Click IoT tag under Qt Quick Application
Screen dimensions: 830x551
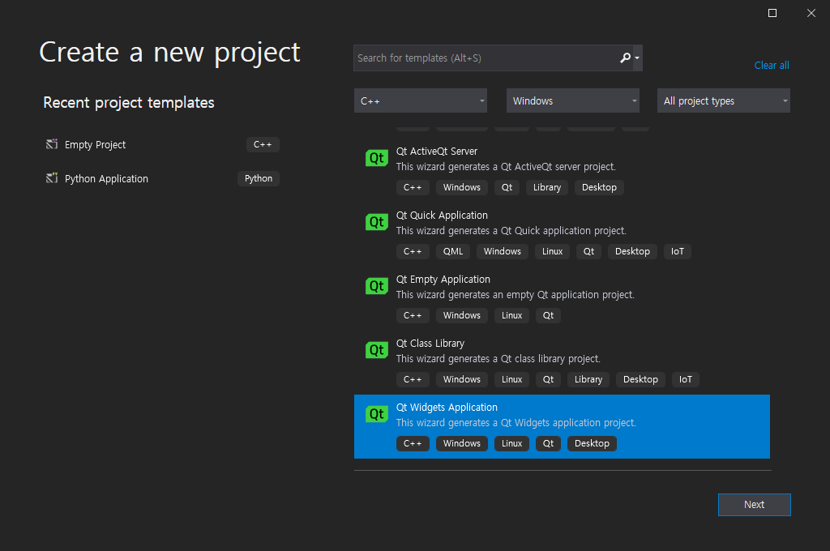click(x=677, y=251)
